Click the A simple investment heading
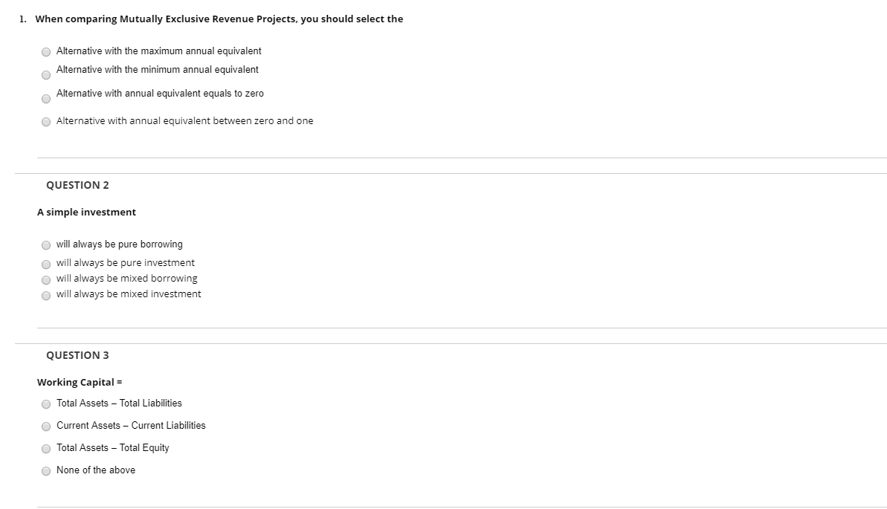The image size is (887, 509). (x=86, y=212)
